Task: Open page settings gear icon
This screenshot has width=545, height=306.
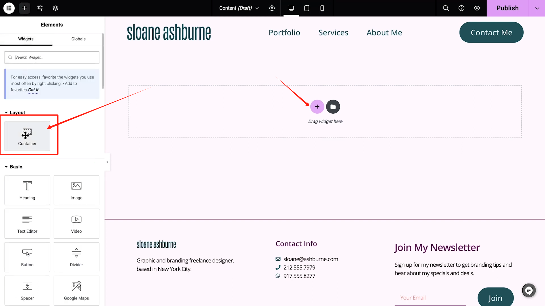Action: 272,8
